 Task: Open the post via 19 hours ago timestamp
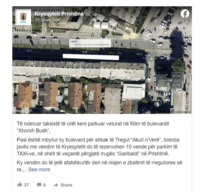47,20
